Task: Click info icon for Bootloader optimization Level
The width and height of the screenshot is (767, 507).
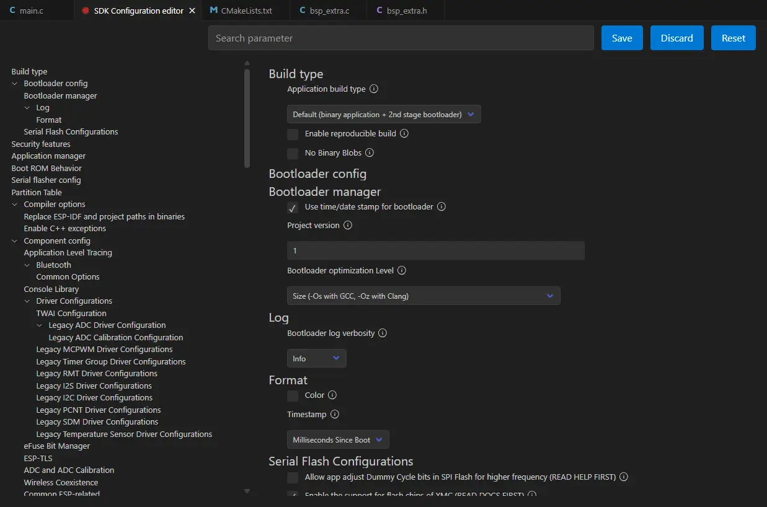Action: (402, 271)
